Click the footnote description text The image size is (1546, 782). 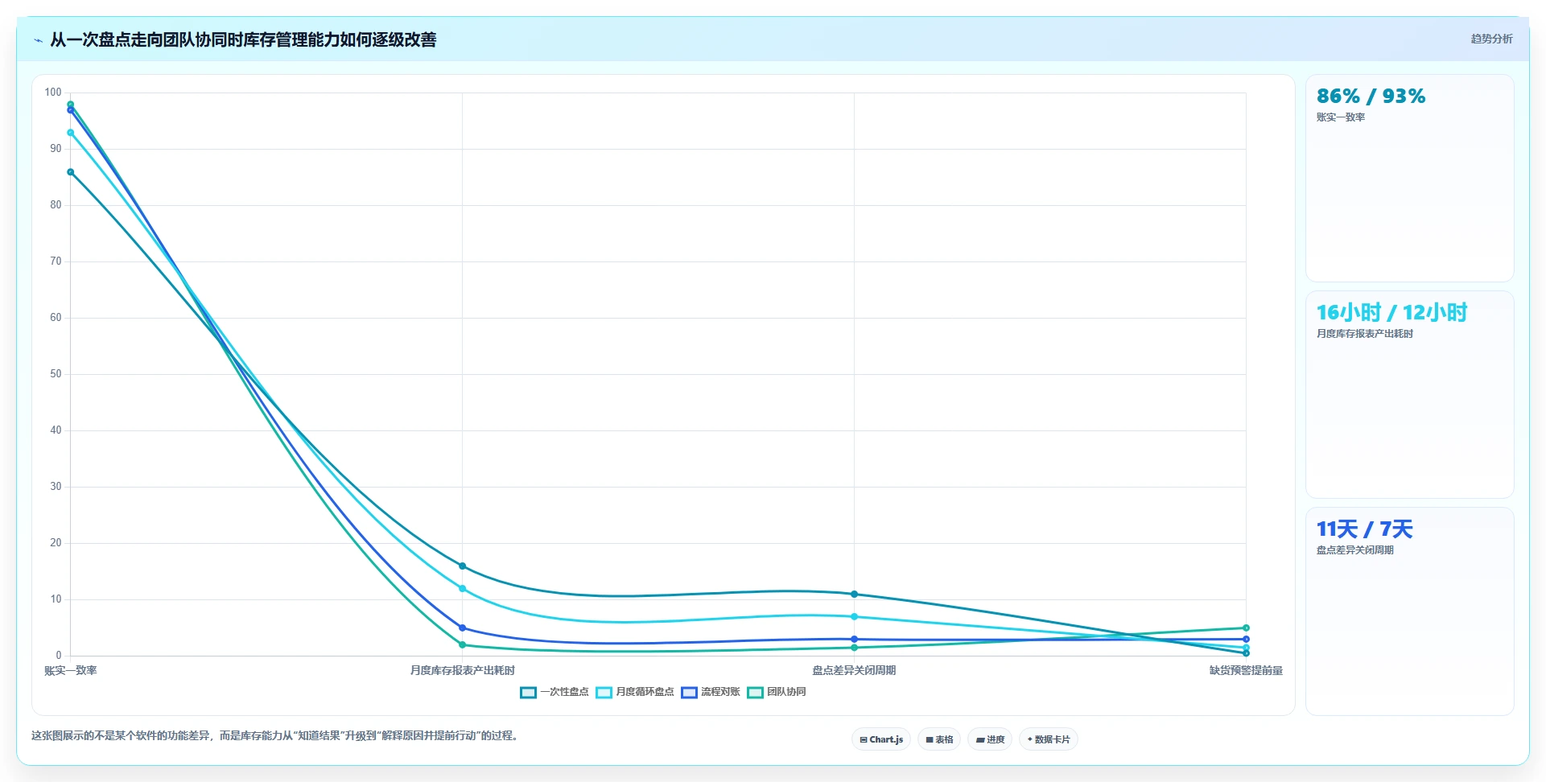tap(277, 735)
